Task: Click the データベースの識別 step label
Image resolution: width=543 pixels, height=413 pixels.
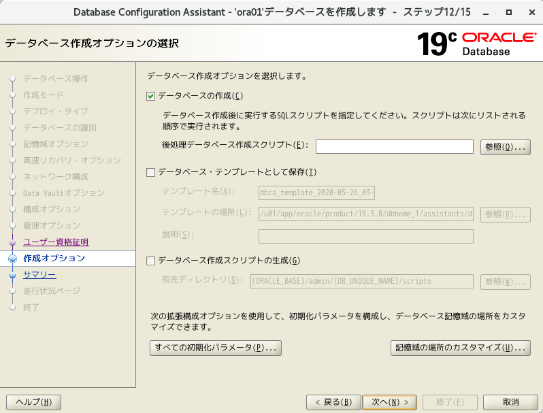Action: pos(60,128)
